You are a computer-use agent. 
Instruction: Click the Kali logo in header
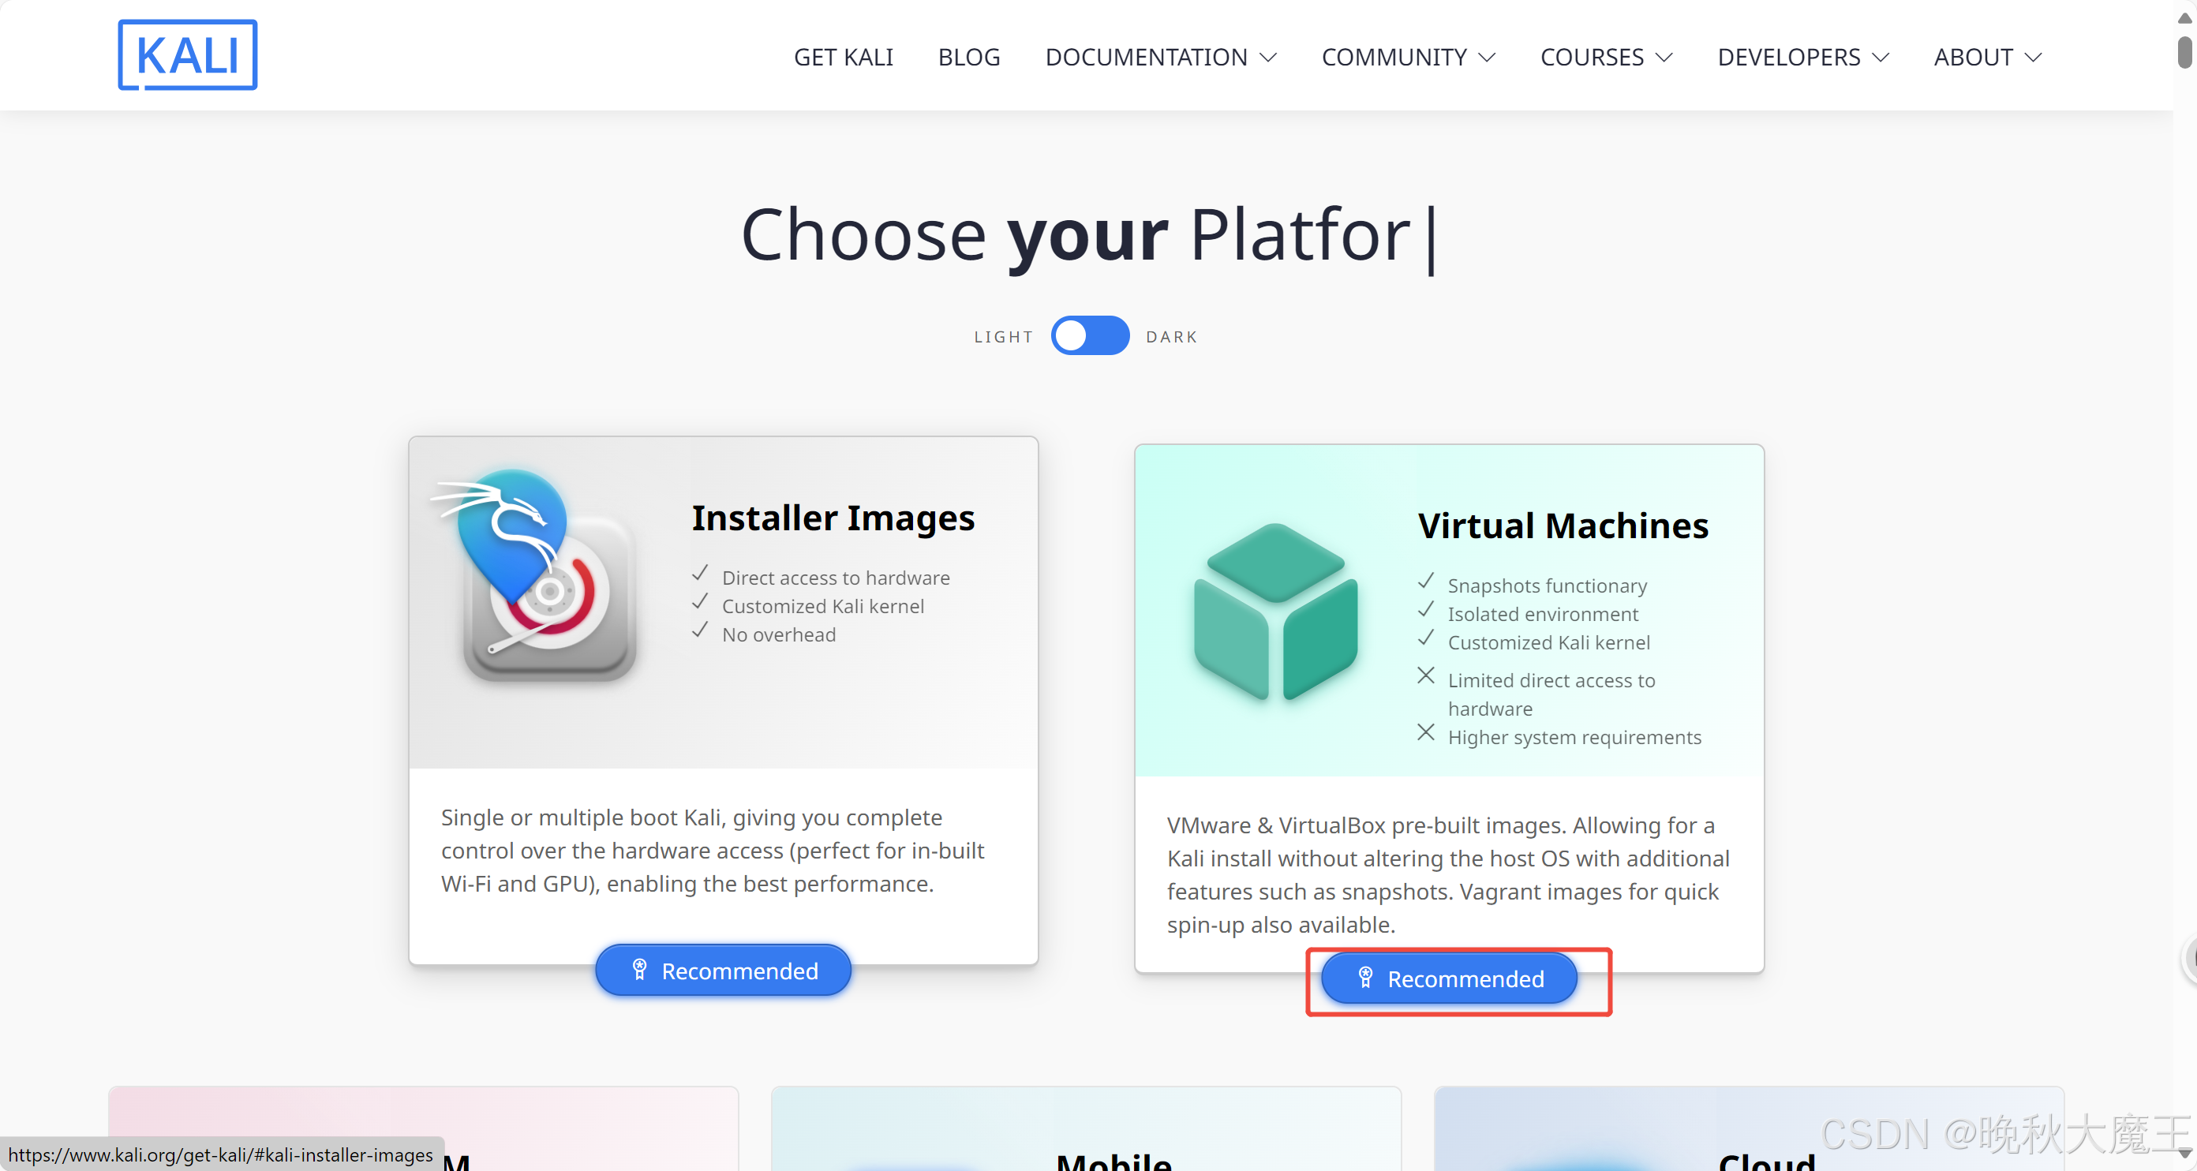tap(187, 54)
